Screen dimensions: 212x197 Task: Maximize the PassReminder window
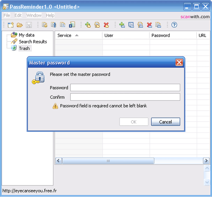pos(196,6)
